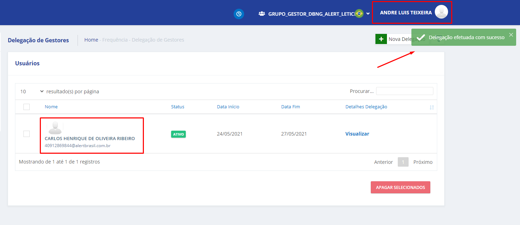Click the group people icon in header
The width and height of the screenshot is (520, 225).
pos(262,14)
